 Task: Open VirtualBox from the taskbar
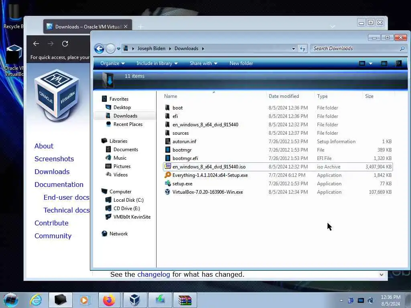click(x=135, y=300)
